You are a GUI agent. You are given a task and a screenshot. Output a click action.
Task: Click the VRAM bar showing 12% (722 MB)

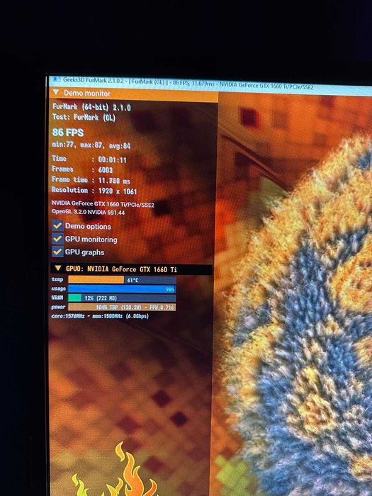point(122,298)
